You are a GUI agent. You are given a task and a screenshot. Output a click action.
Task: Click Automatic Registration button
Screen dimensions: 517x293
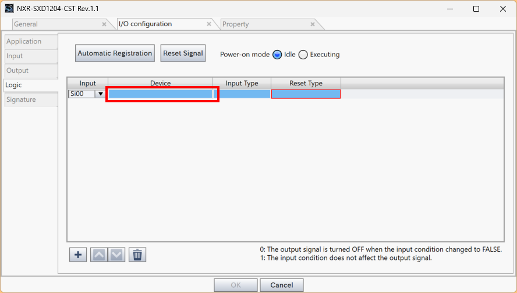point(115,53)
